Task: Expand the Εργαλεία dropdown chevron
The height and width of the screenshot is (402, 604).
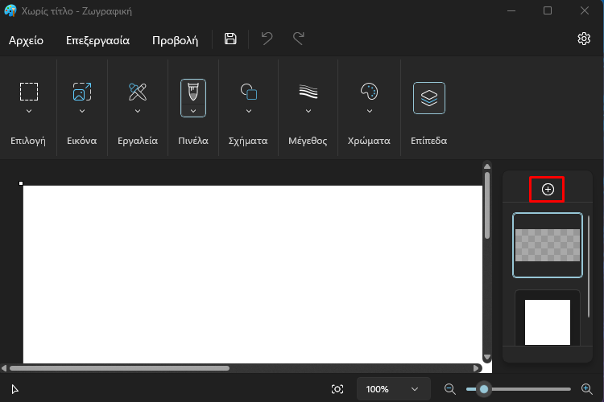Action: [138, 111]
